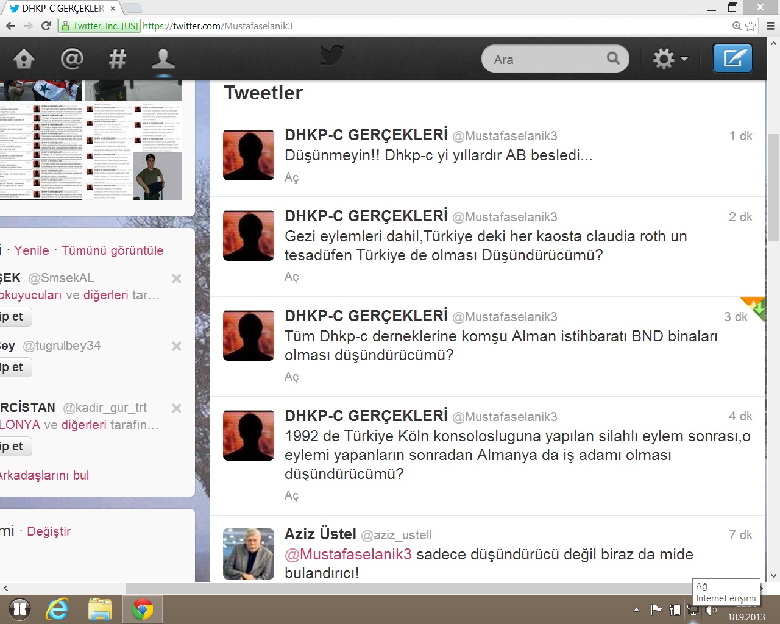Click Yenile to refresh suggestions
780x624 pixels.
[32, 250]
